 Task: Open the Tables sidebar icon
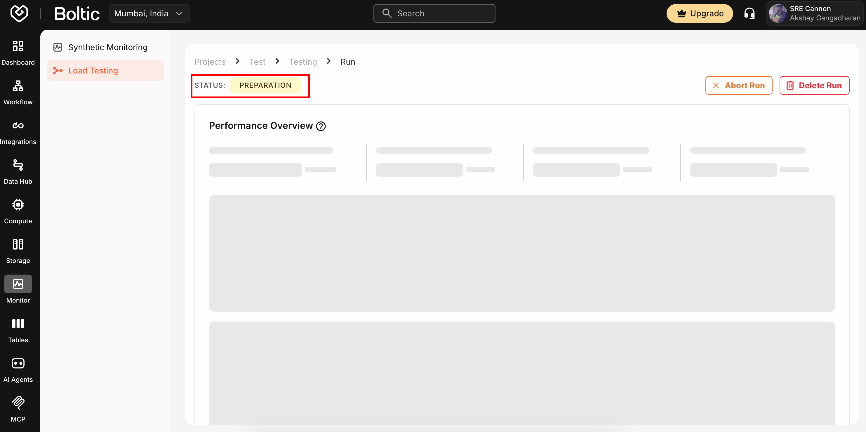pyautogui.click(x=18, y=324)
